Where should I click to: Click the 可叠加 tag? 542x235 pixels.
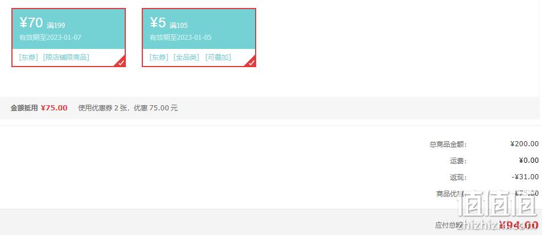(x=217, y=57)
